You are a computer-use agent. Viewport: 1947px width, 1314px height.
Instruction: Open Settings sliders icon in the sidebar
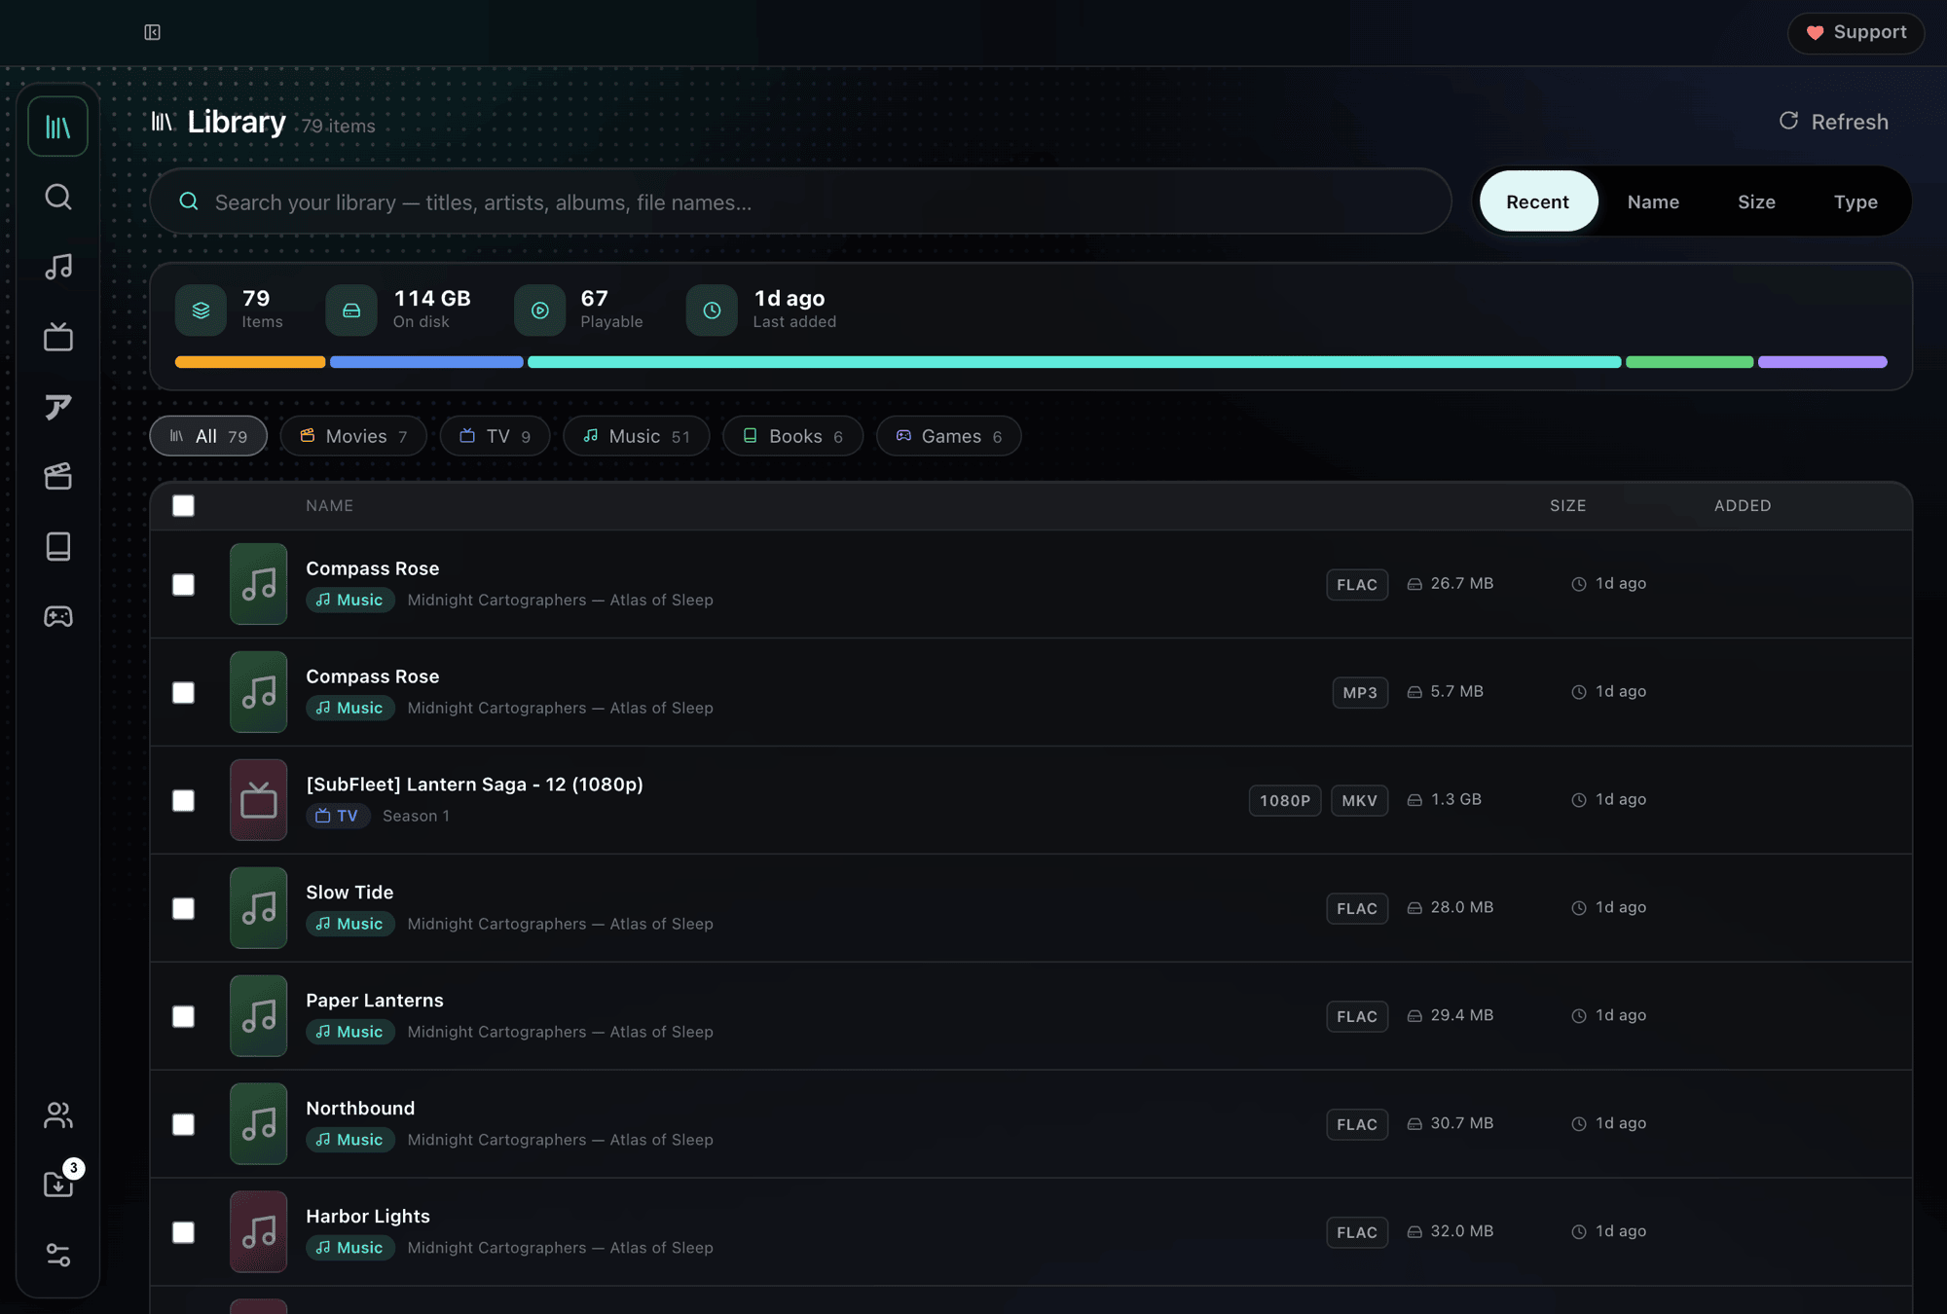pyautogui.click(x=58, y=1255)
